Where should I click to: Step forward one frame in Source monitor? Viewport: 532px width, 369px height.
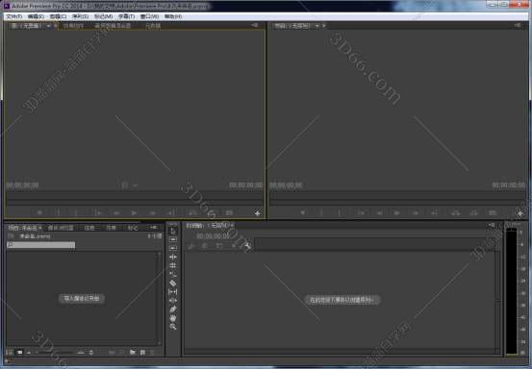pos(153,212)
